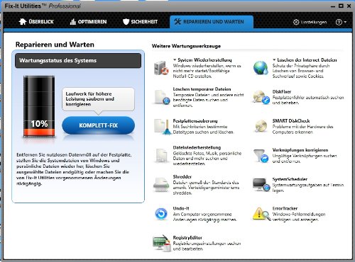355x262 pixels.
Task: Click the Festplattensäuberung broom icon
Action: click(163, 127)
